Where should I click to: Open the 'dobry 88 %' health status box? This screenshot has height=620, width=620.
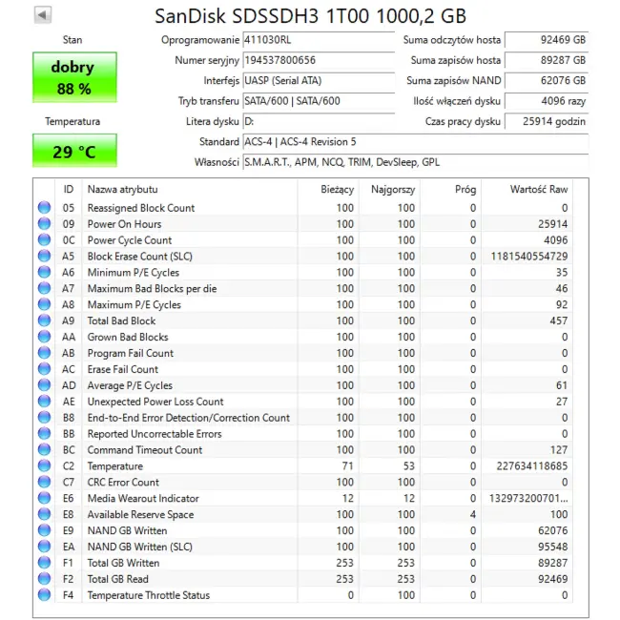point(74,77)
